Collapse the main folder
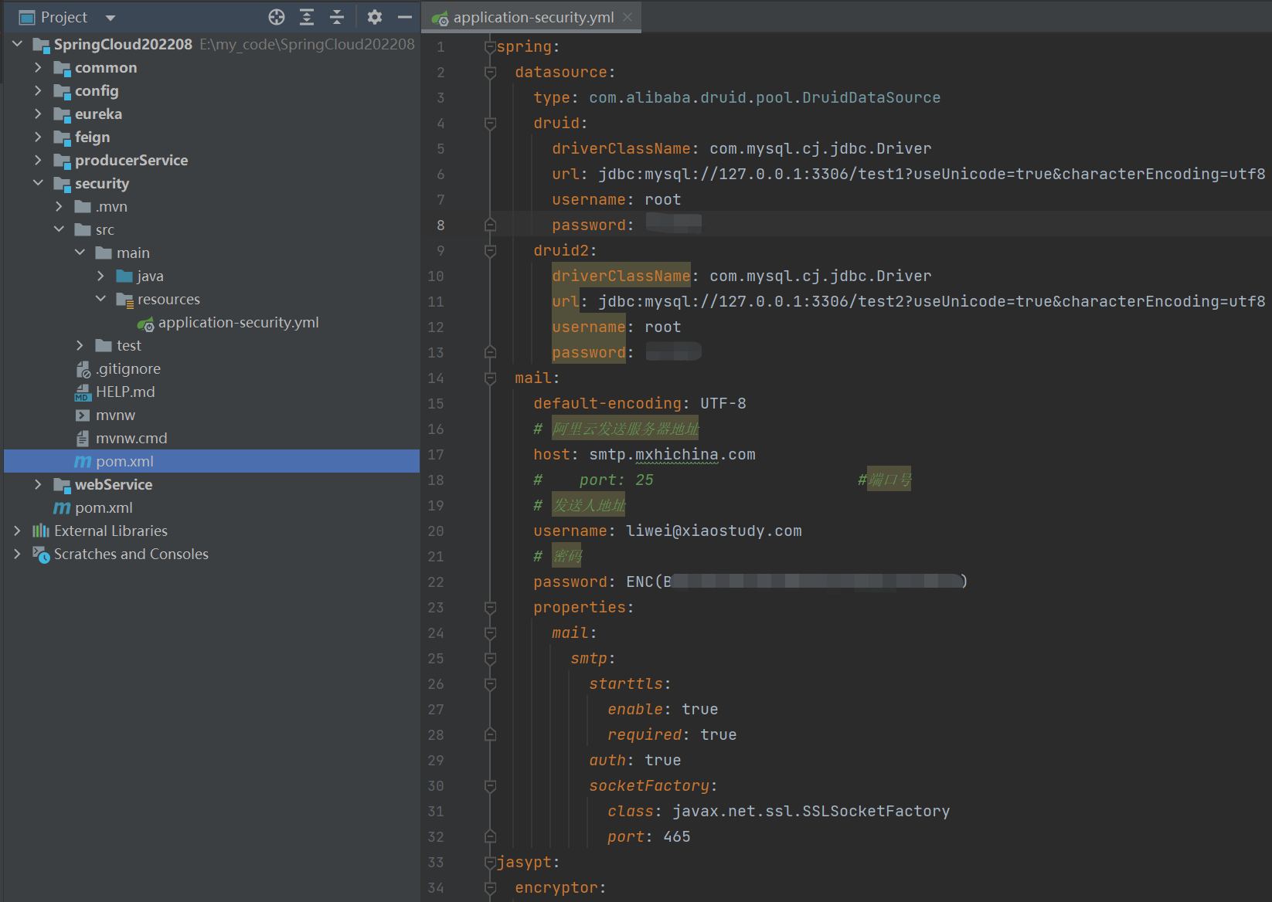 point(80,253)
